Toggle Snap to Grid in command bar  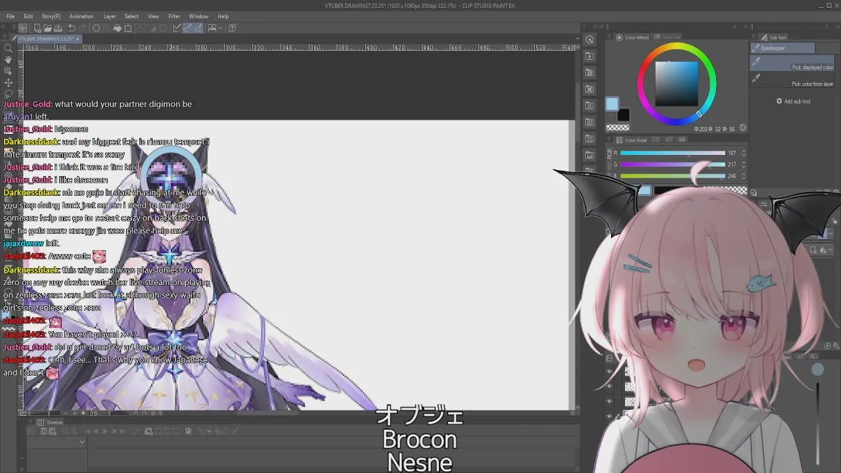(x=198, y=28)
